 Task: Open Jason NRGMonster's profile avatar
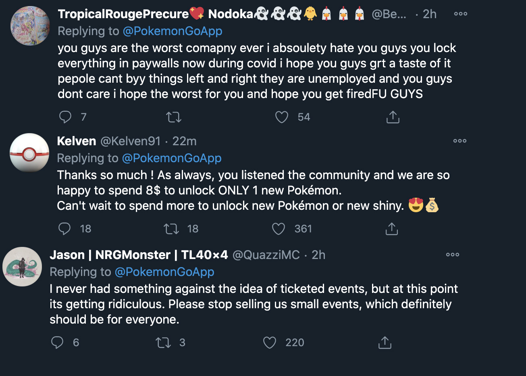22,267
